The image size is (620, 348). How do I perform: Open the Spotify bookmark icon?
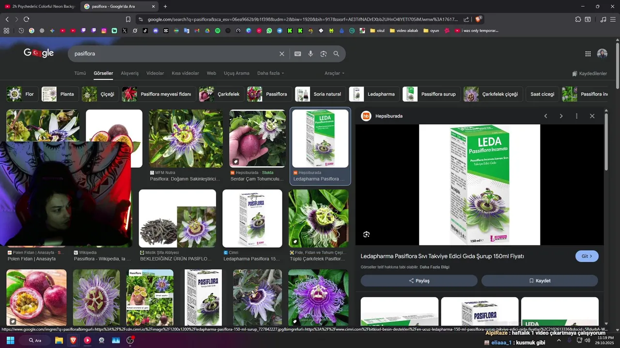click(x=217, y=30)
